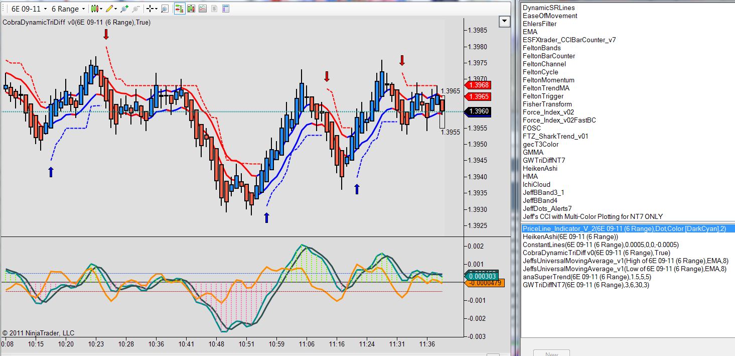The height and width of the screenshot is (356, 735).
Task: Select FOSC in the indicator list
Action: (x=532, y=128)
